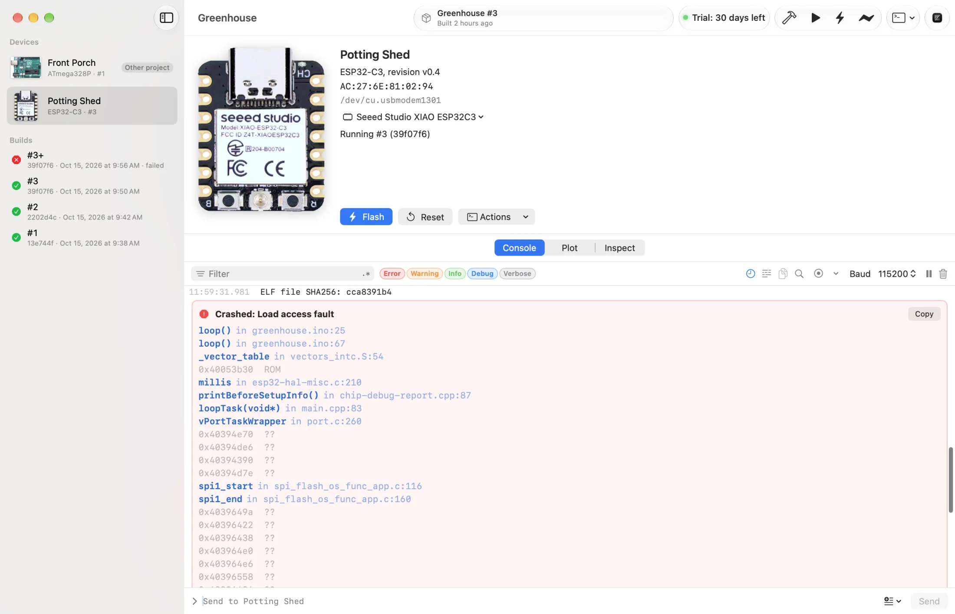Toggle the Info log level filter
Screen dimensions: 955x614
(x=455, y=273)
